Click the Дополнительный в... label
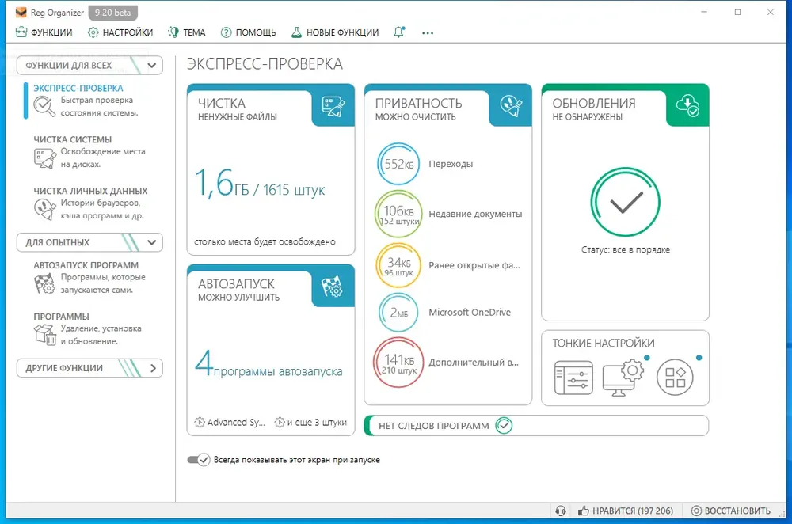This screenshot has height=524, width=792. 474,363
